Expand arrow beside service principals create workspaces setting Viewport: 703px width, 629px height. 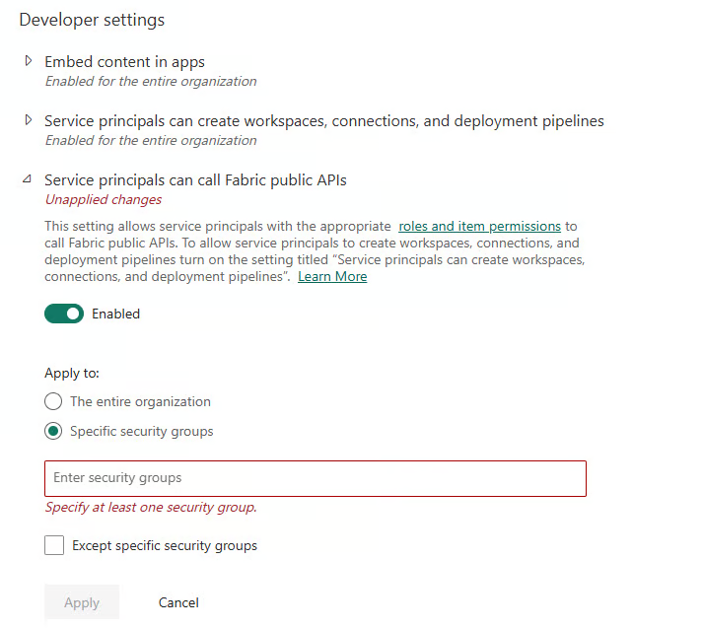[x=28, y=120]
